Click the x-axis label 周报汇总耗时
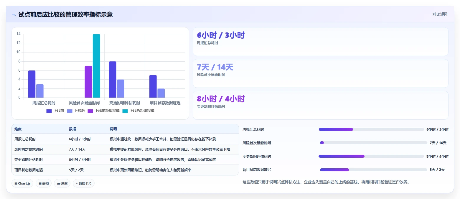 pos(44,103)
